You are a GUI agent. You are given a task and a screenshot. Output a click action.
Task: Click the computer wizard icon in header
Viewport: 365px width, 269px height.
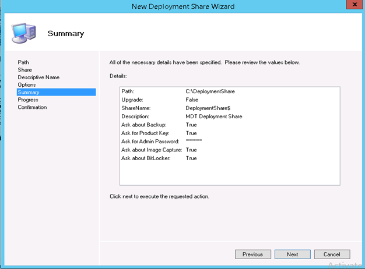24,33
